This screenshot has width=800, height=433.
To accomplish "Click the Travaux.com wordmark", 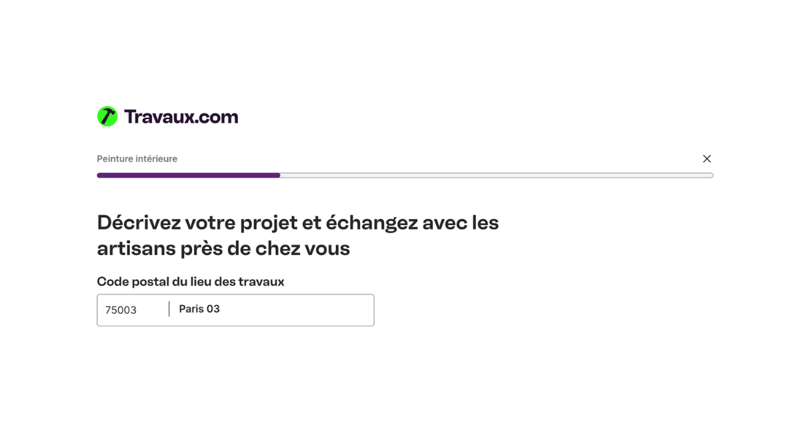I will (x=181, y=117).
